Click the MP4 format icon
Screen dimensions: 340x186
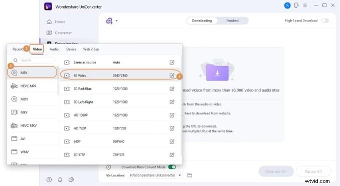pyautogui.click(x=15, y=72)
